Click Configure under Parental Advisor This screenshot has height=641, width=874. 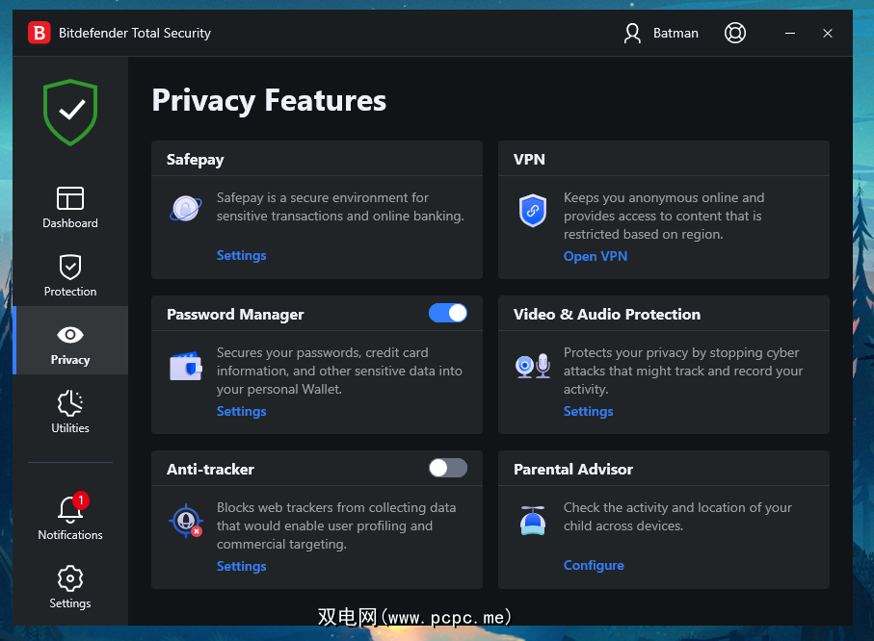click(x=594, y=565)
